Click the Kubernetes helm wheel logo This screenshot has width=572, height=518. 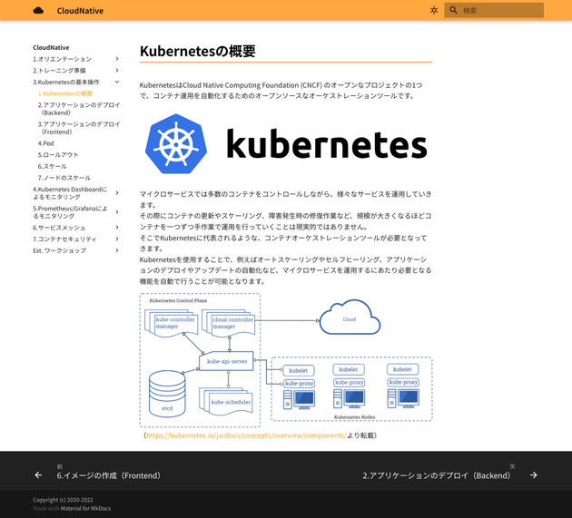(x=176, y=144)
